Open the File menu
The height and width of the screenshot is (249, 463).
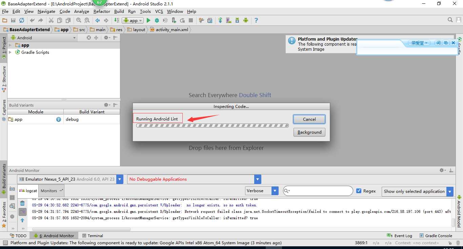point(5,11)
